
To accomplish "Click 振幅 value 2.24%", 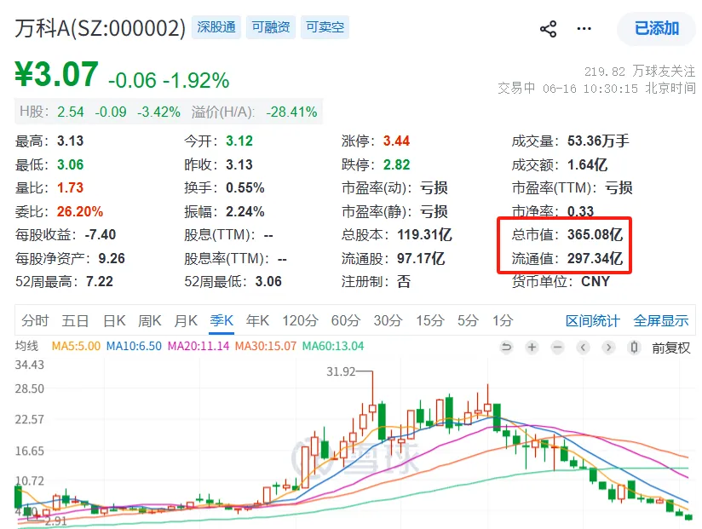I will [x=245, y=210].
